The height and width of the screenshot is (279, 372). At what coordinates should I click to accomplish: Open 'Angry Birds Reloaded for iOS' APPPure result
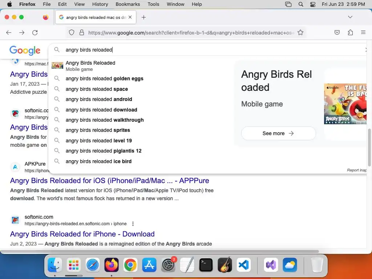pyautogui.click(x=110, y=181)
